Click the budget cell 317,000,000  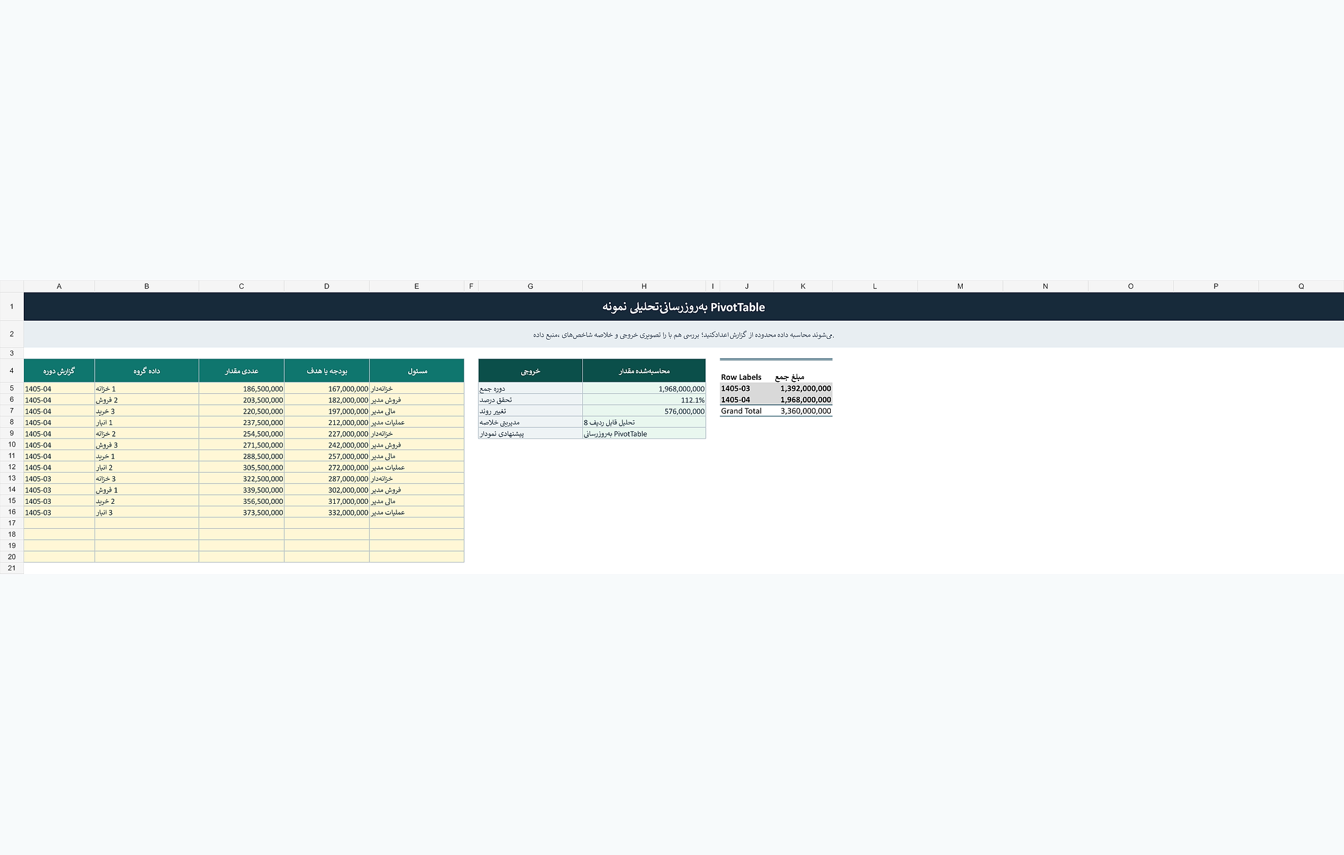327,501
